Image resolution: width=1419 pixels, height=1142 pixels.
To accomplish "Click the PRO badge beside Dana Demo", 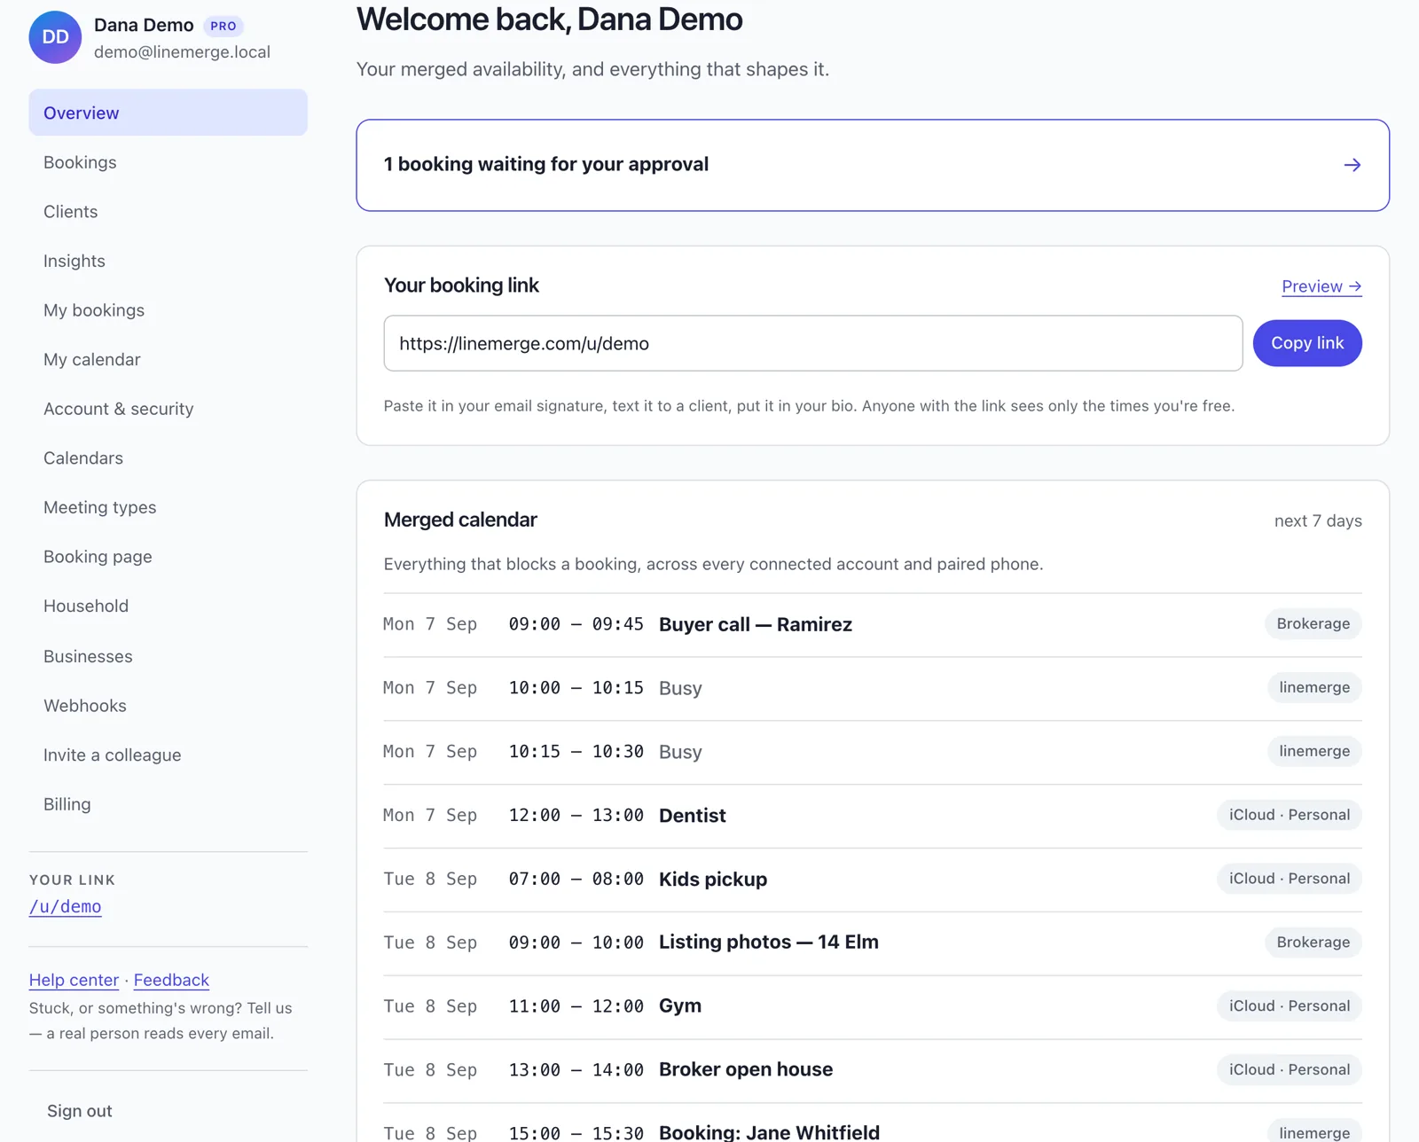I will click(x=223, y=26).
